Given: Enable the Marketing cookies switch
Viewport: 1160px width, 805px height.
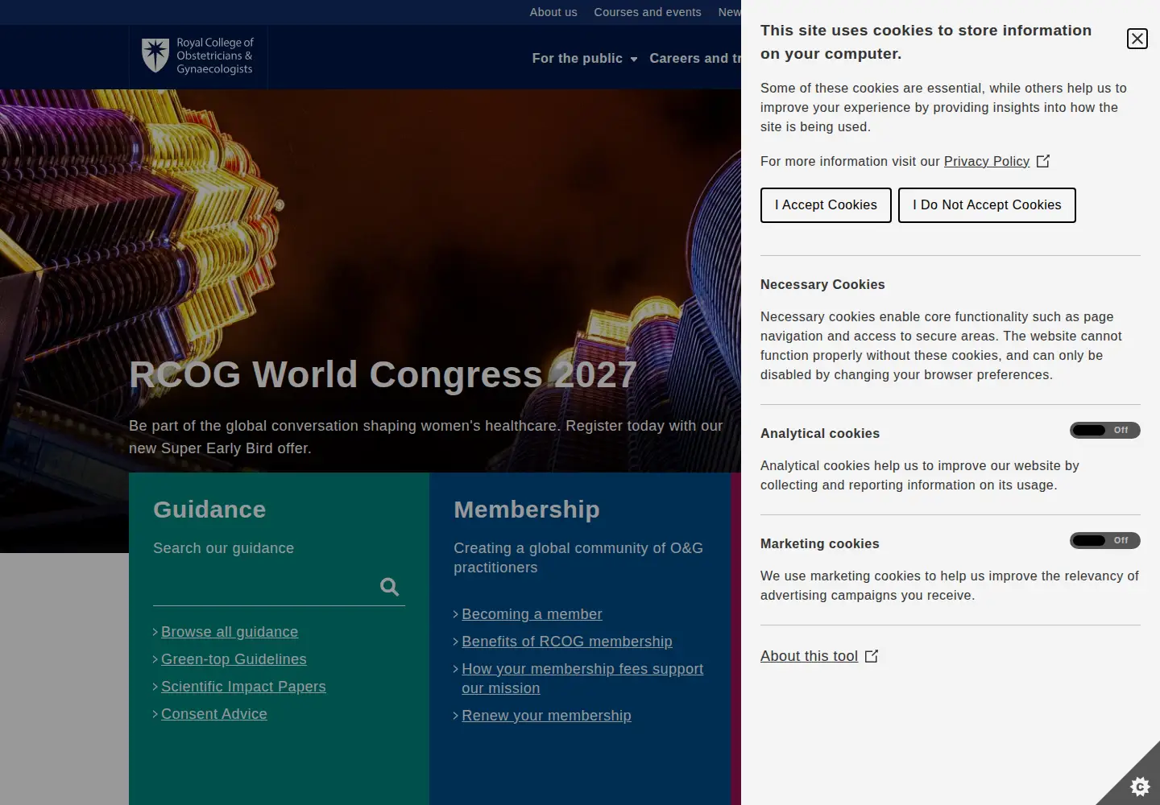Looking at the screenshot, I should click(x=1104, y=540).
